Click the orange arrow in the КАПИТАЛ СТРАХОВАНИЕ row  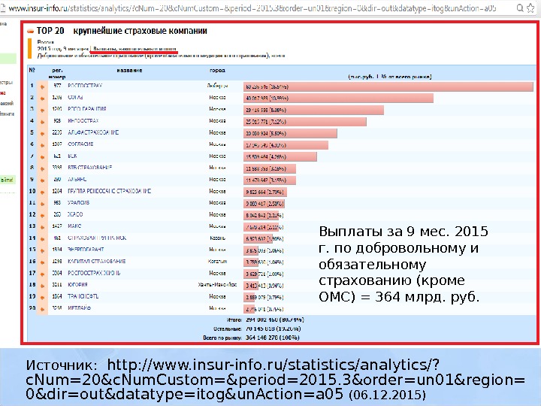tap(42, 262)
